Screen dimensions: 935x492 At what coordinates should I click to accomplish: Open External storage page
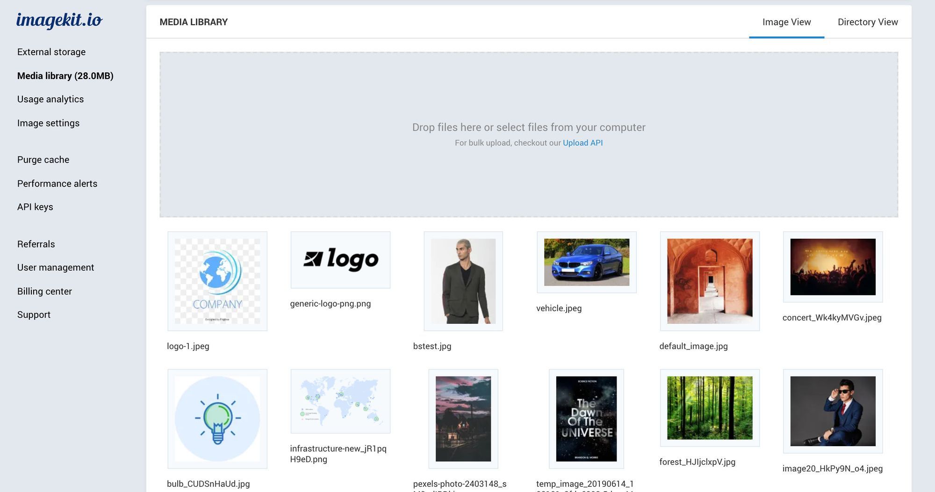coord(51,52)
